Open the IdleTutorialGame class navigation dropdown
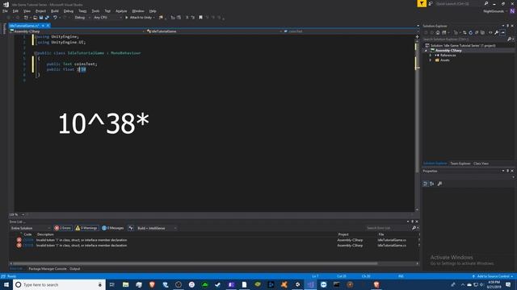This screenshot has width=517, height=290. click(x=214, y=31)
